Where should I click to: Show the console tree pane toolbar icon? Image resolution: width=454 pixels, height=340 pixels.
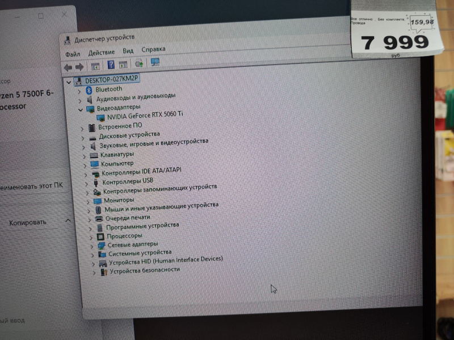(x=95, y=66)
